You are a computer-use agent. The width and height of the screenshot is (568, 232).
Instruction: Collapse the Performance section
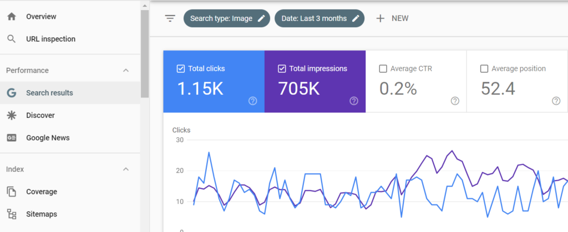(x=126, y=70)
